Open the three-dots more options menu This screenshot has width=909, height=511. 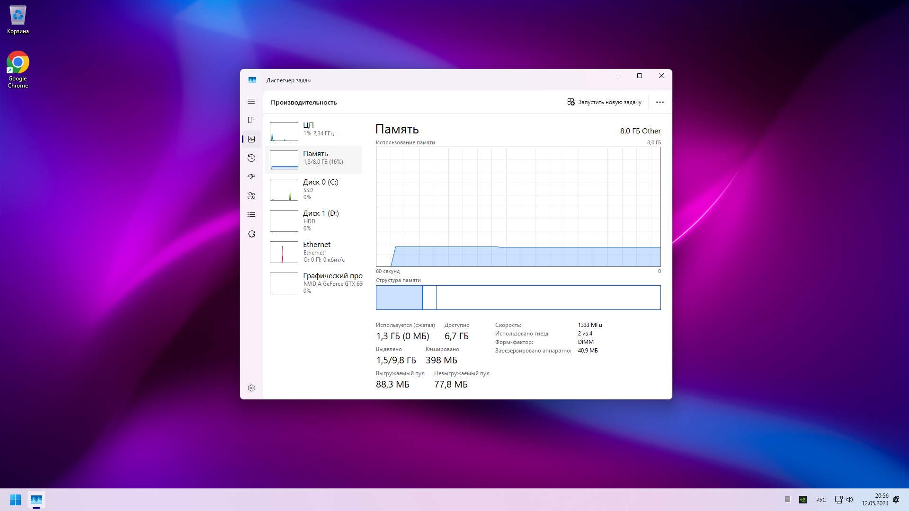click(x=659, y=102)
